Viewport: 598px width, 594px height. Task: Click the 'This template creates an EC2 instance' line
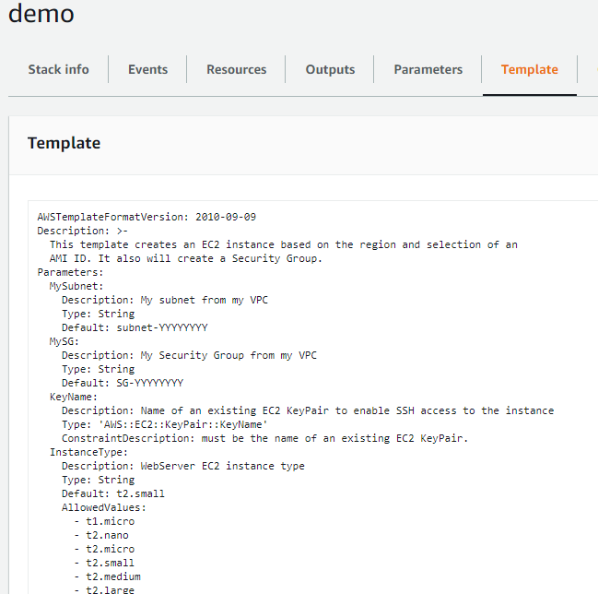(x=284, y=244)
